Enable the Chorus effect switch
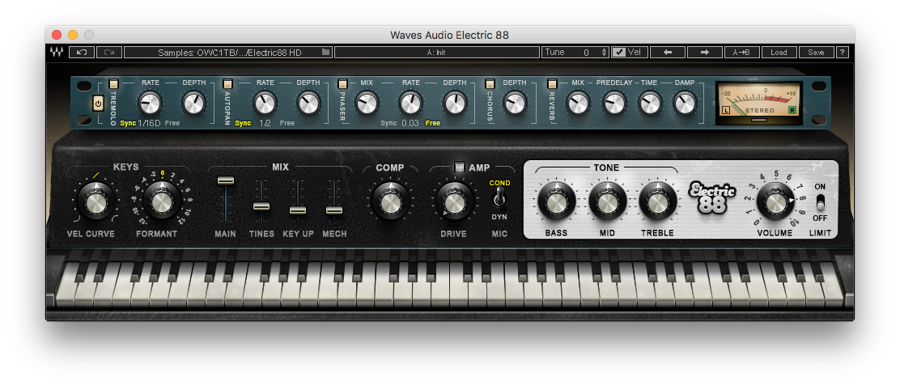 (490, 83)
